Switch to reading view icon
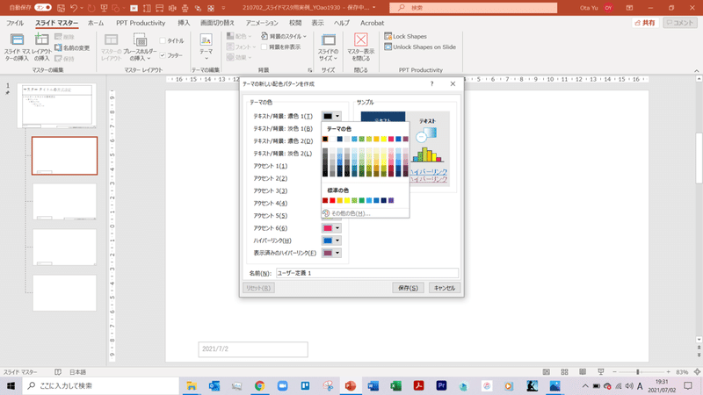 [583, 371]
